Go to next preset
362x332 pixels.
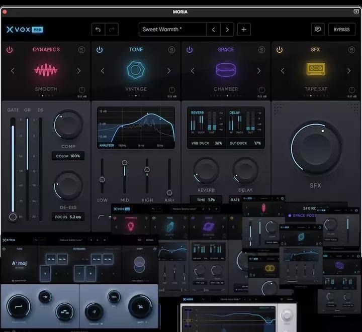pos(227,30)
